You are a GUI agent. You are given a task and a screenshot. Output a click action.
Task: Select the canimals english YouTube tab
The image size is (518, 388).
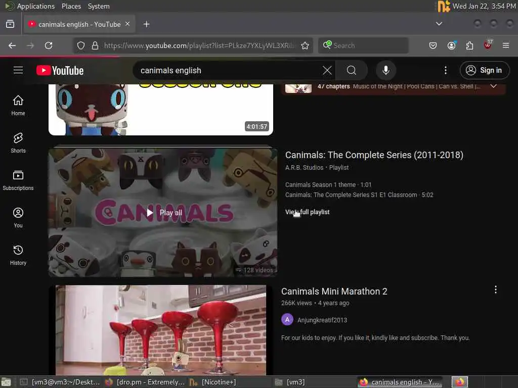coord(79,24)
